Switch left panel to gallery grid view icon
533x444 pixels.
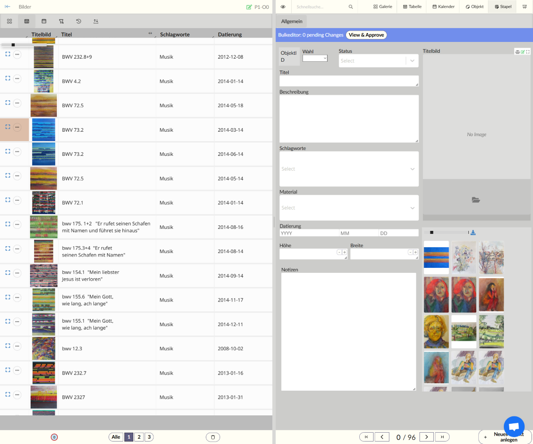point(9,21)
